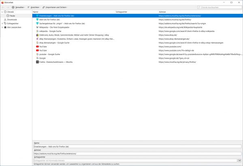Click the mozilla.org privacy address cell
Image resolution: width=243 pixels, height=166 pixels.
pyautogui.click(x=177, y=62)
